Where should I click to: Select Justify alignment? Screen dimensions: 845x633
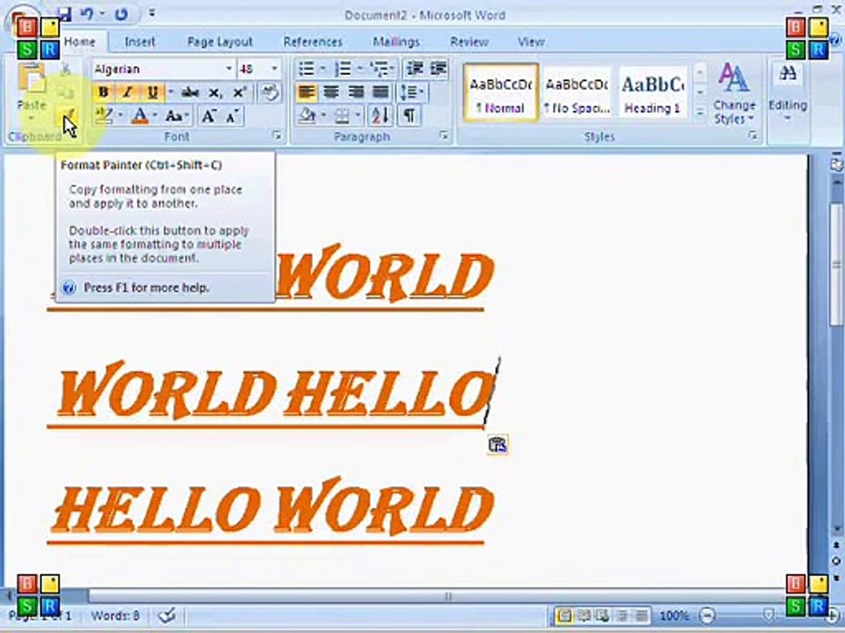[380, 92]
